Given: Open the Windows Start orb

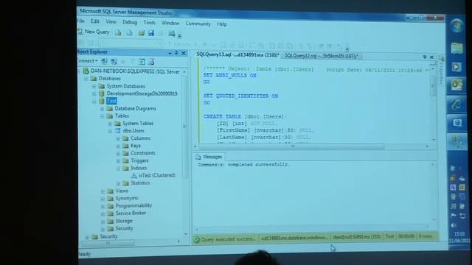Looking at the screenshot, I should tap(457, 26).
